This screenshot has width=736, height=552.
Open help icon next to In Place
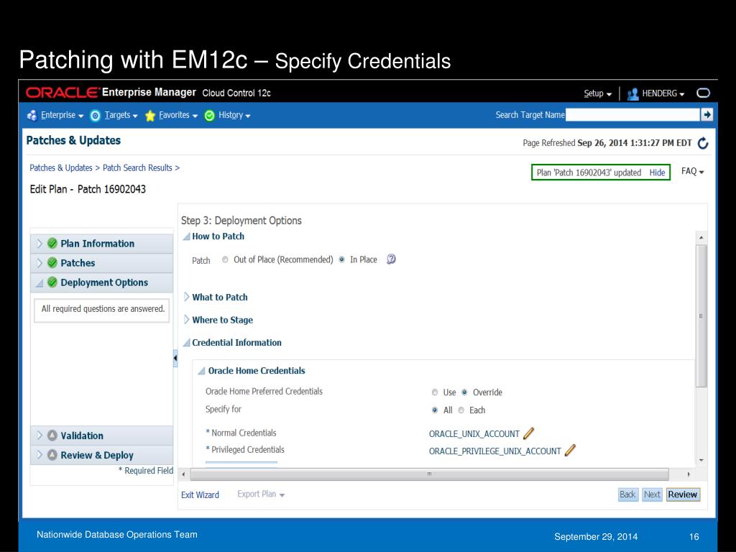click(391, 259)
